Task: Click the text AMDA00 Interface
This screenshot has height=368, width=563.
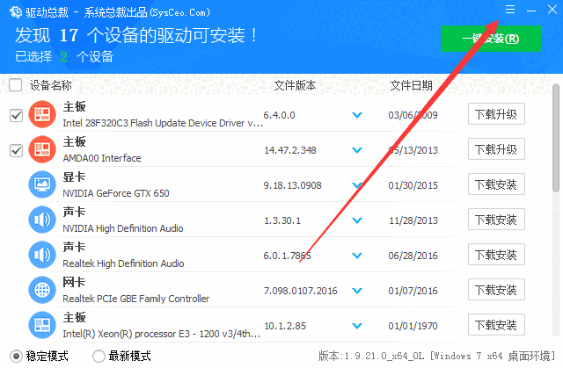Action: click(x=102, y=158)
